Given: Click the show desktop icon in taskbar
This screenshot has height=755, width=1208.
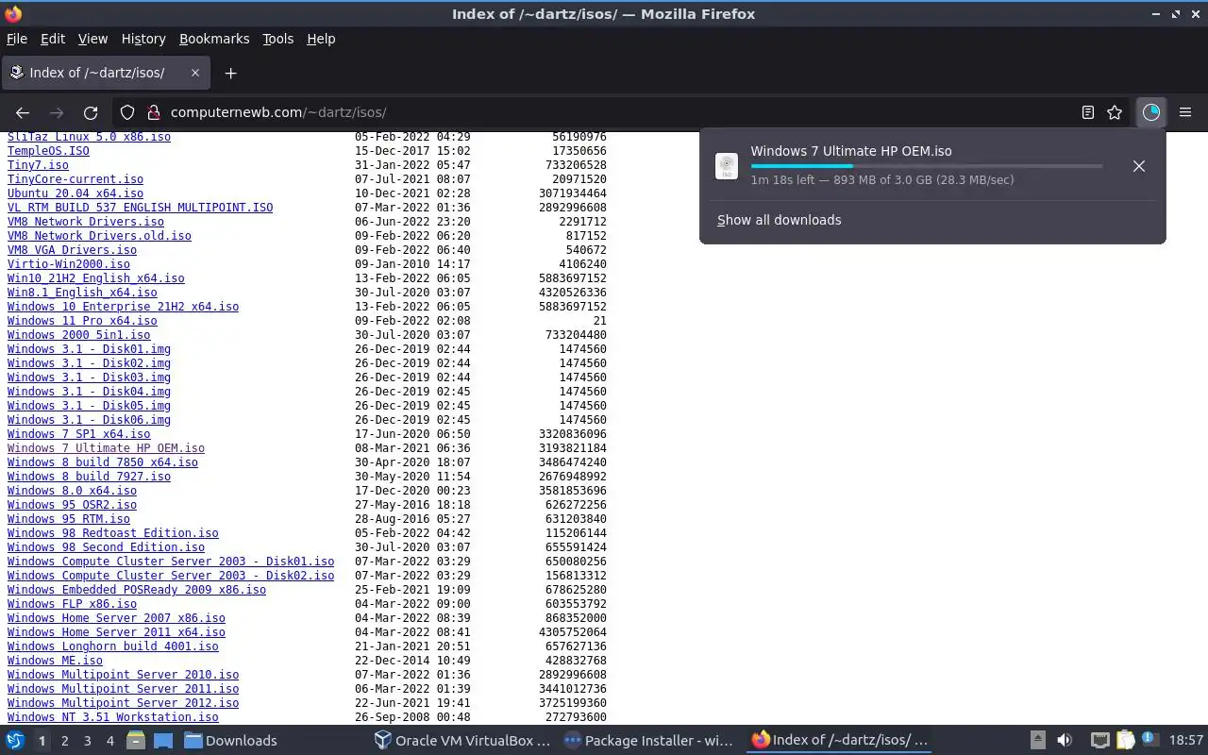Looking at the screenshot, I should click(x=162, y=741).
